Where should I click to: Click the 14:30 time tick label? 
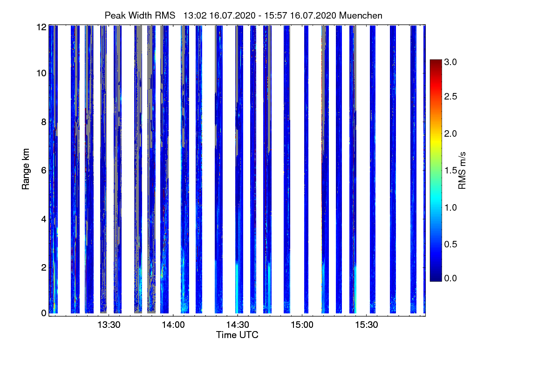pyautogui.click(x=237, y=325)
